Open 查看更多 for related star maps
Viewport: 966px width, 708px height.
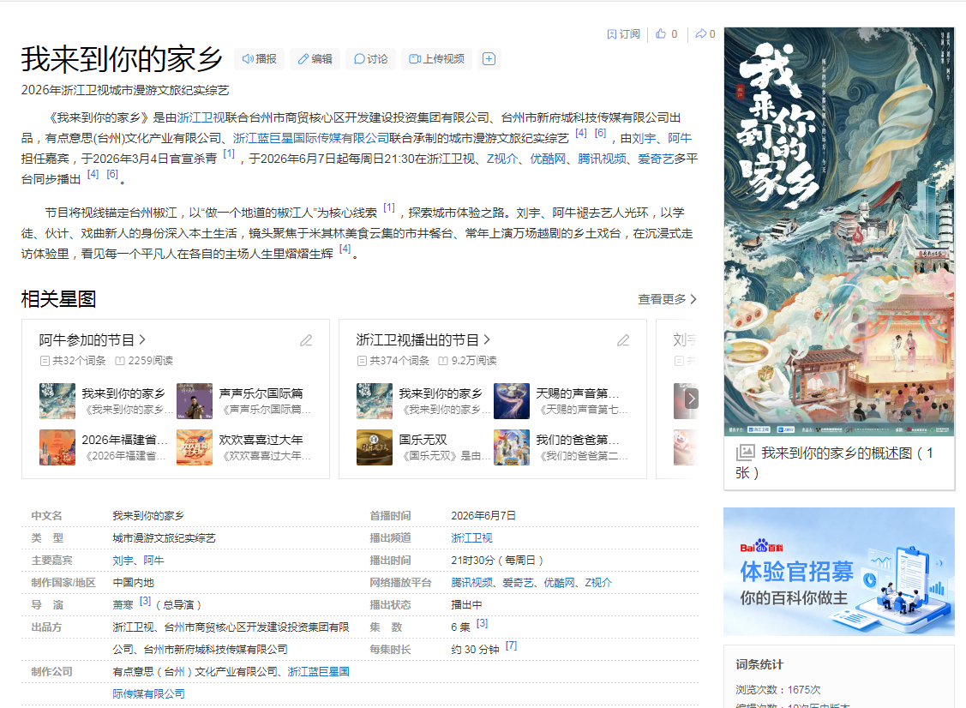[x=667, y=299]
